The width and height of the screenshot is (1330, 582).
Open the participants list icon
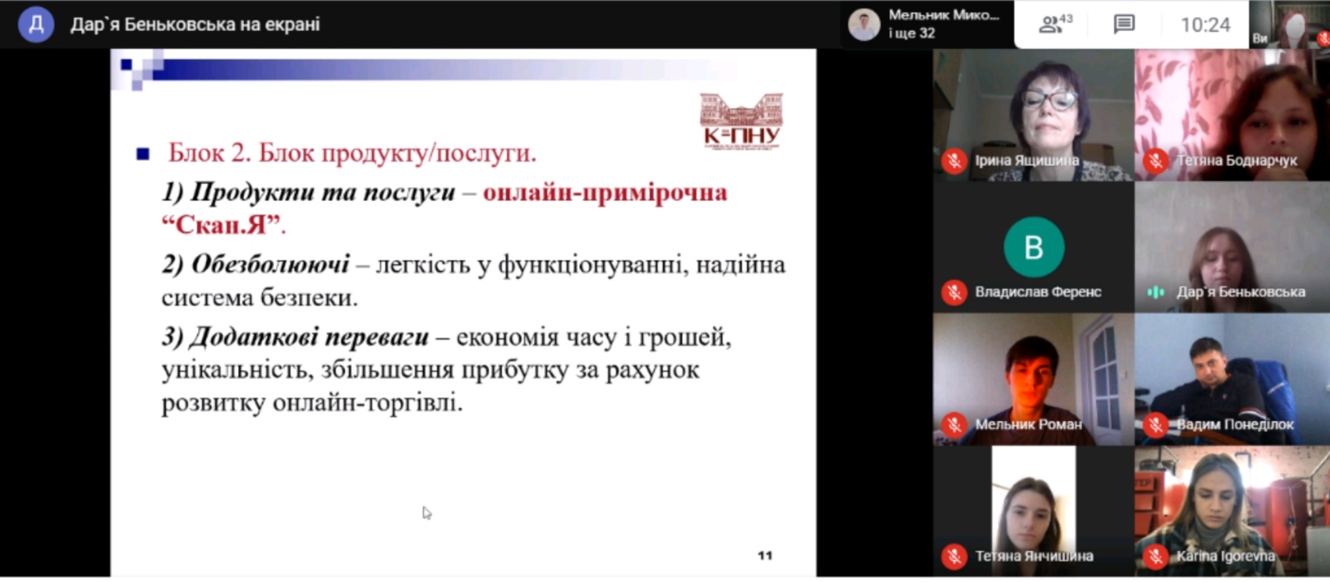pos(1054,24)
